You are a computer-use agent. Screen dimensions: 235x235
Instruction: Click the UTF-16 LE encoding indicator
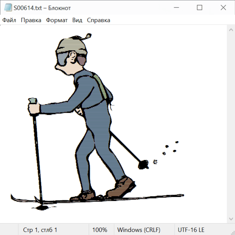pos(191,230)
